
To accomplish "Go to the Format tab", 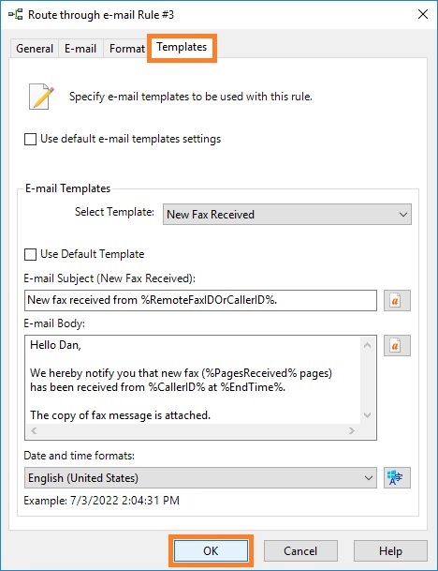I will 127,49.
